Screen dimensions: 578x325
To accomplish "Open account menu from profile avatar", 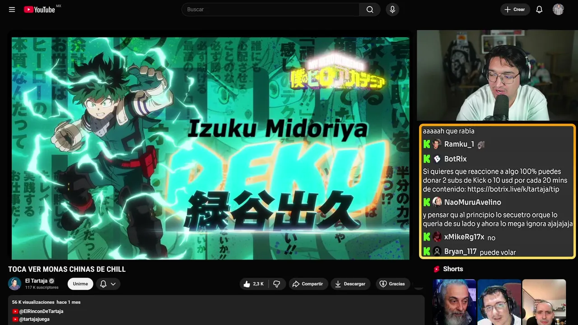I will click(558, 9).
